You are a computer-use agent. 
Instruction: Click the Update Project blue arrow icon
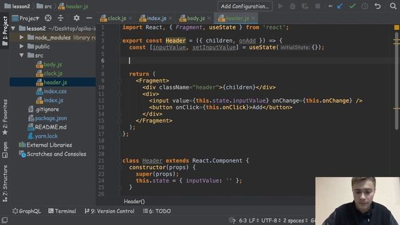[x=340, y=6]
